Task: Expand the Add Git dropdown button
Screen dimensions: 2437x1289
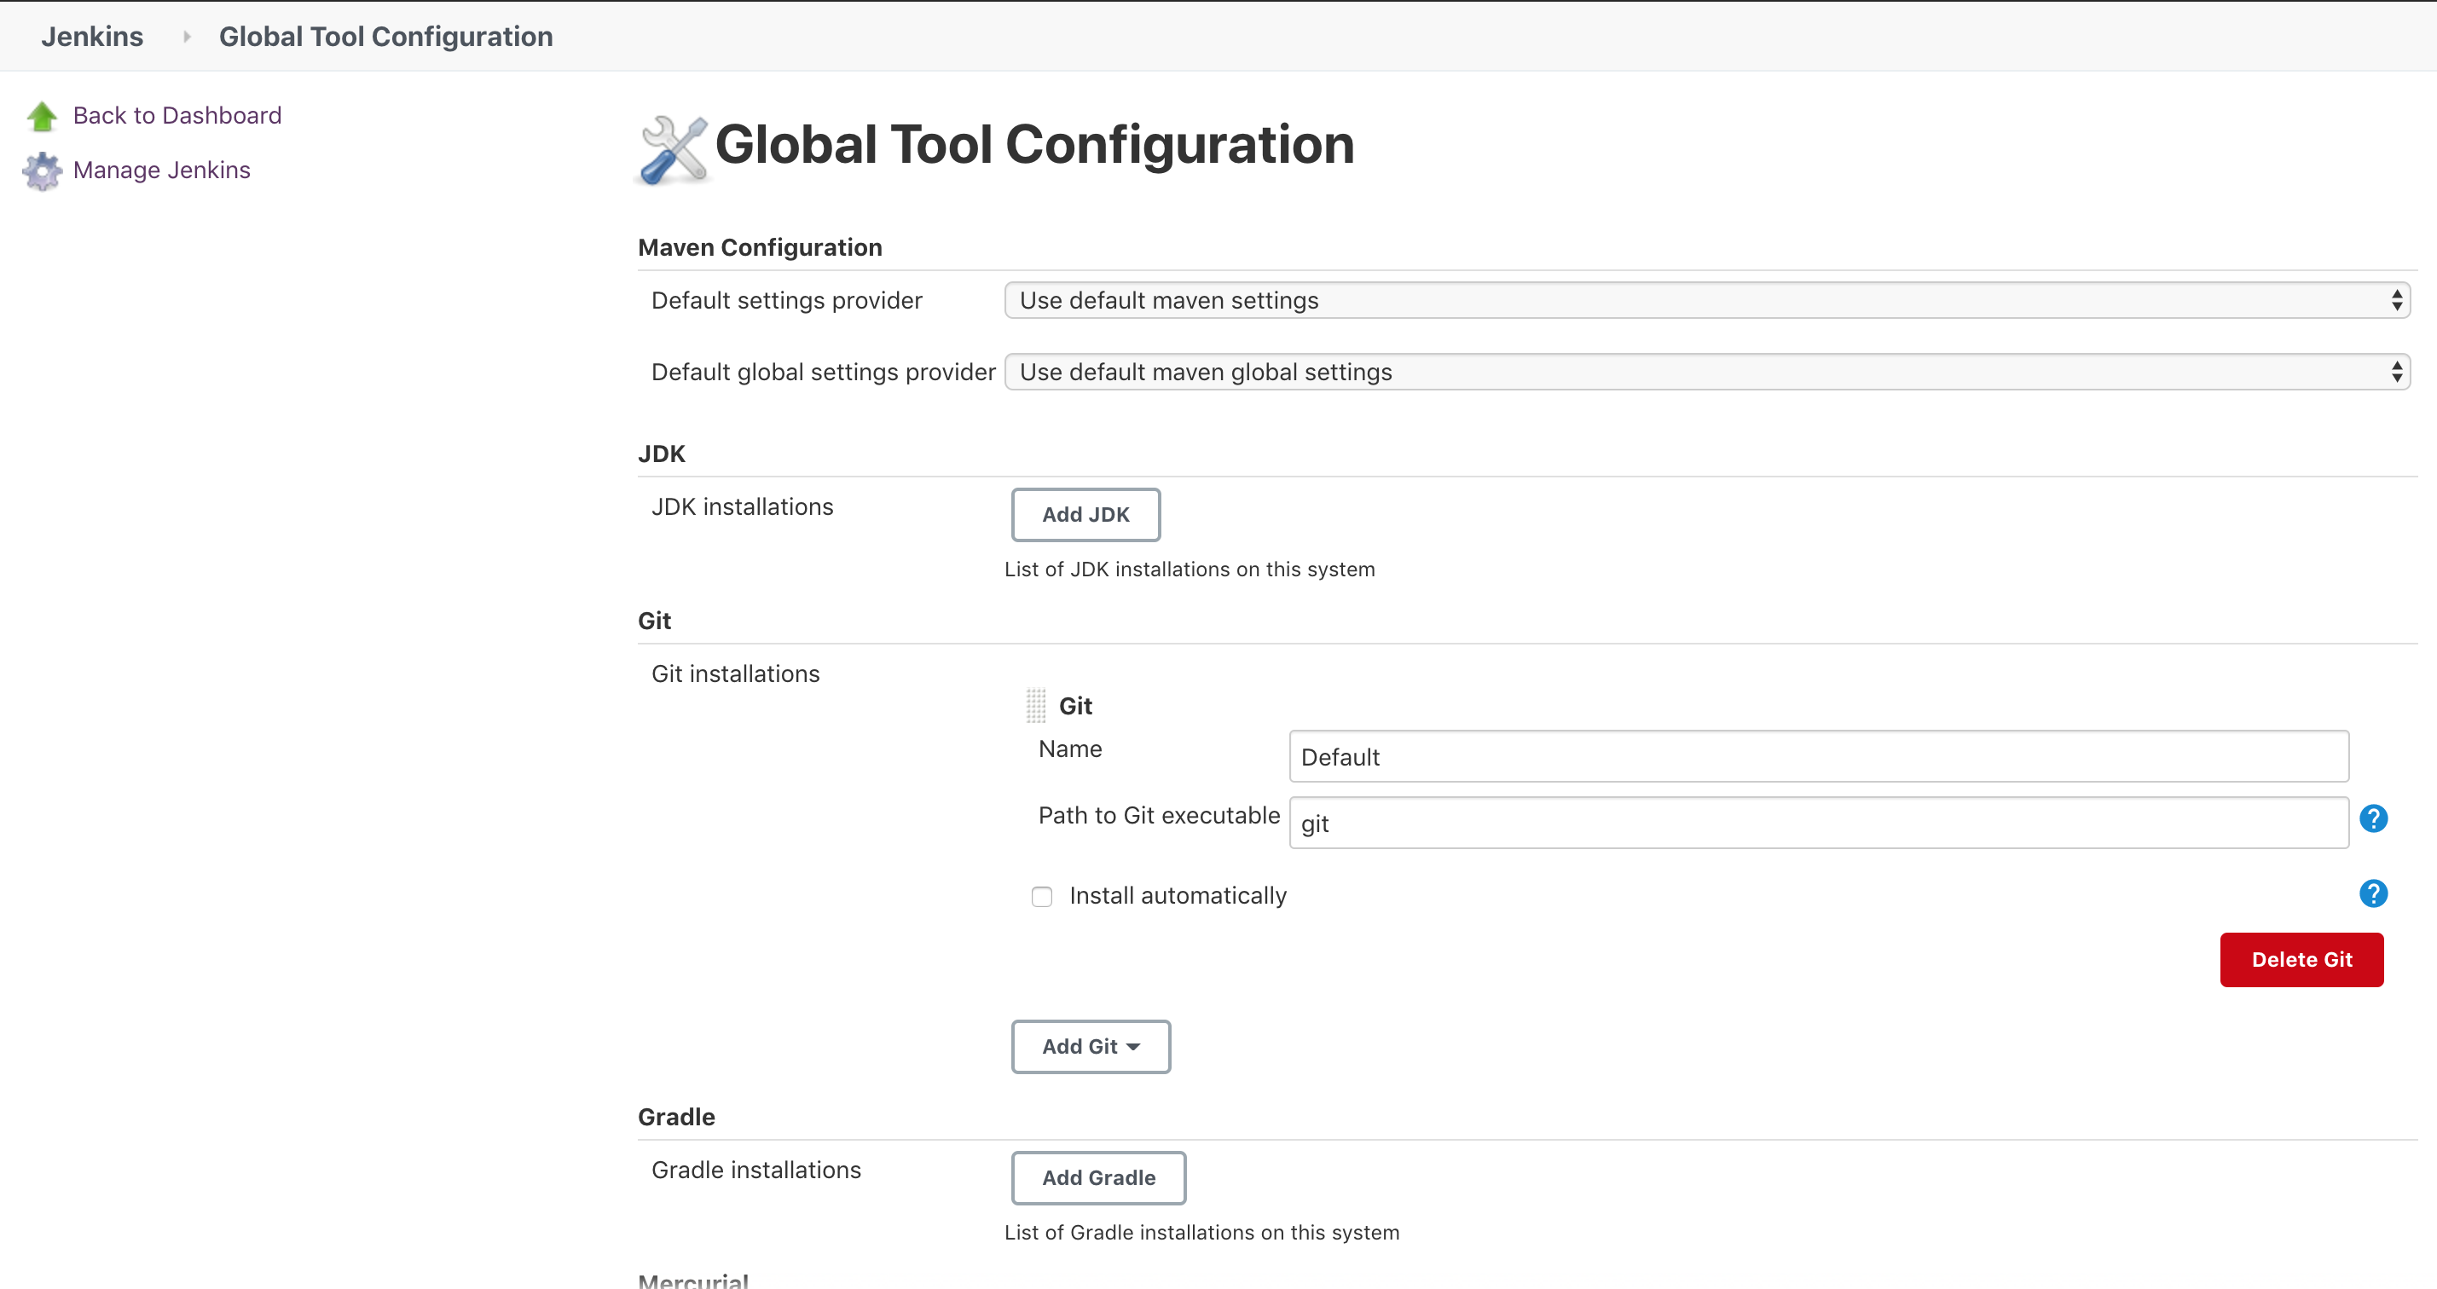Action: 1090,1046
